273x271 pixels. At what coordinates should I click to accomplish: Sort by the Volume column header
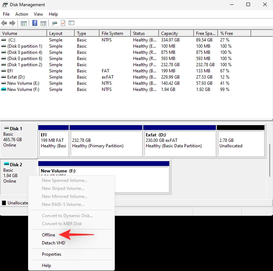click(x=23, y=33)
